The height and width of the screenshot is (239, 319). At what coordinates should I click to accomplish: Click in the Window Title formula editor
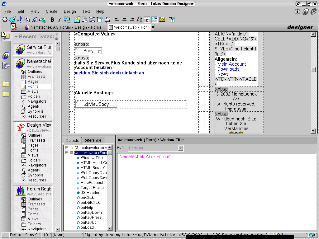coord(217,191)
